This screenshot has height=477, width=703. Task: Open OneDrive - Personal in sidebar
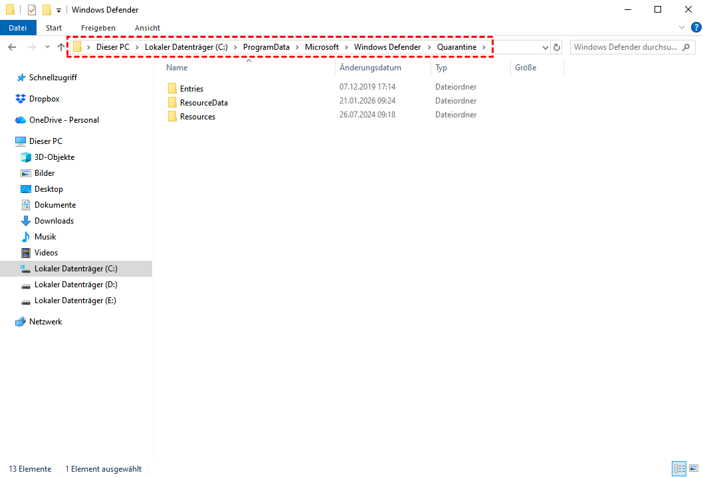64,120
